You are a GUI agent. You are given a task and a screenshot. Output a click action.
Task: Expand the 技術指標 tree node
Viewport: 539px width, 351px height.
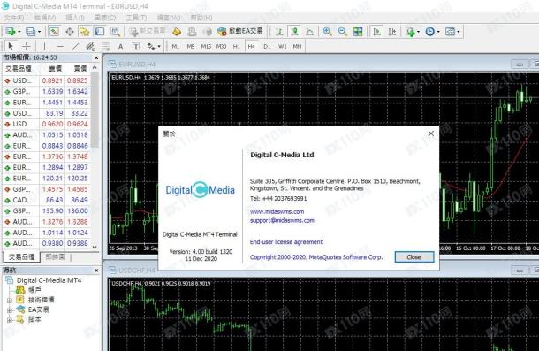pyautogui.click(x=10, y=300)
